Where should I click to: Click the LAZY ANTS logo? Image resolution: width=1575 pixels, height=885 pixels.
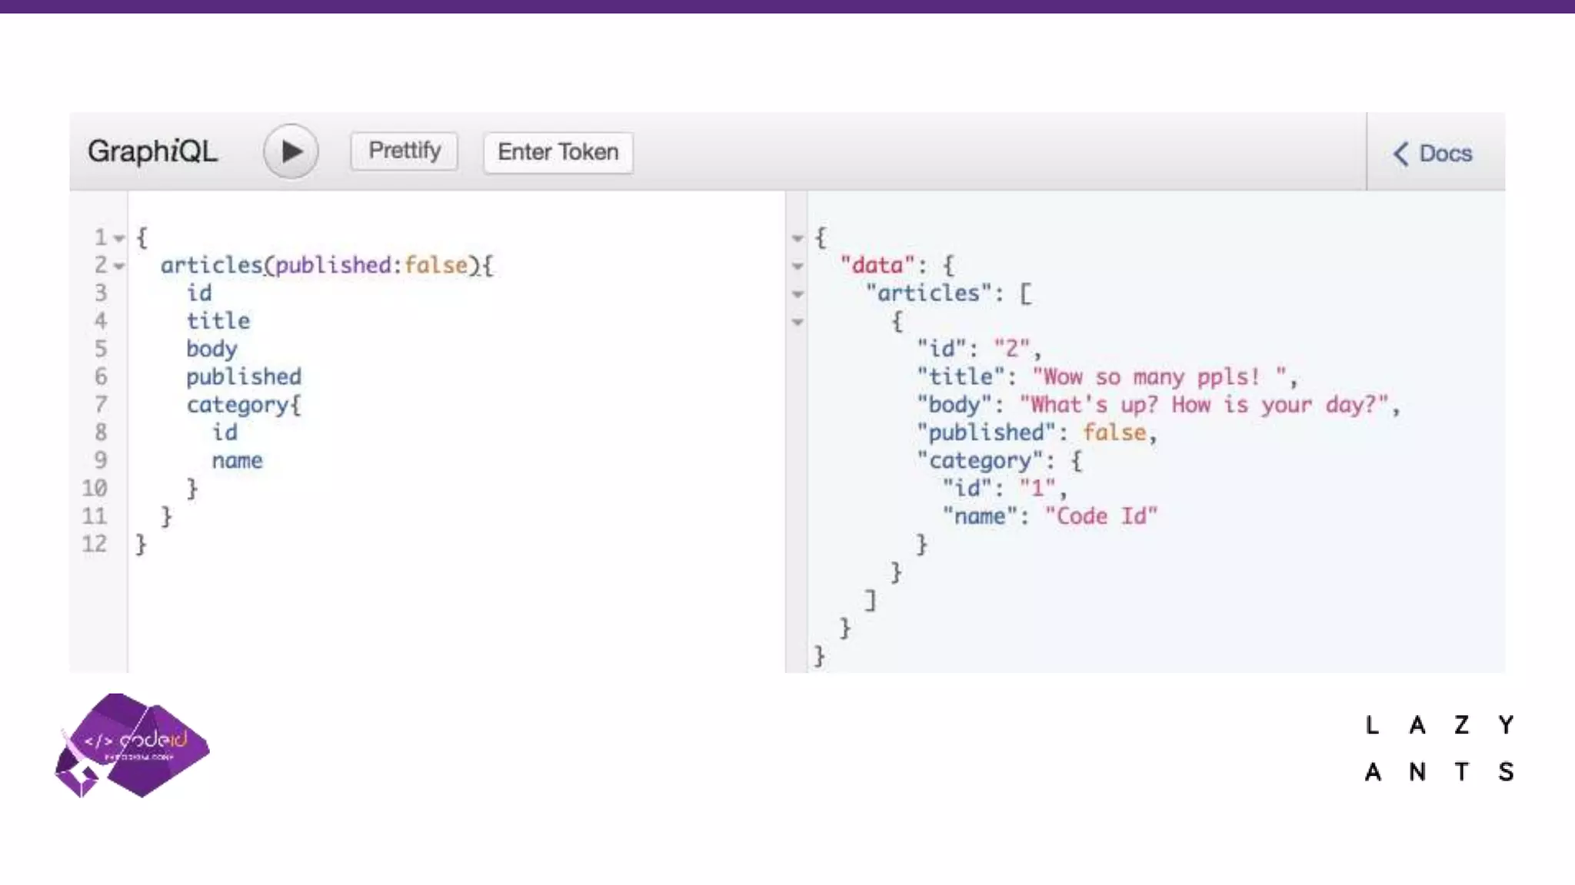tap(1439, 747)
